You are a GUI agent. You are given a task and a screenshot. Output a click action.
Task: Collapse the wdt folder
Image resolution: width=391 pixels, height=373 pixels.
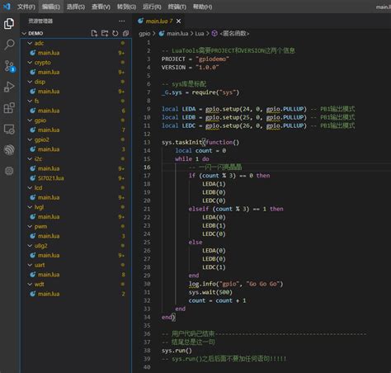point(30,284)
